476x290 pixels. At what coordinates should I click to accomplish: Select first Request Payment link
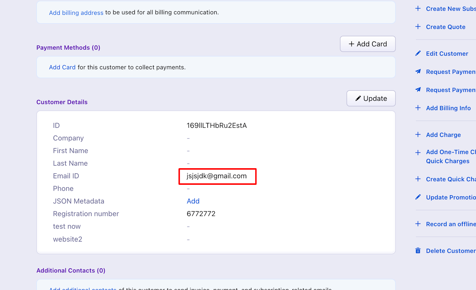(451, 72)
